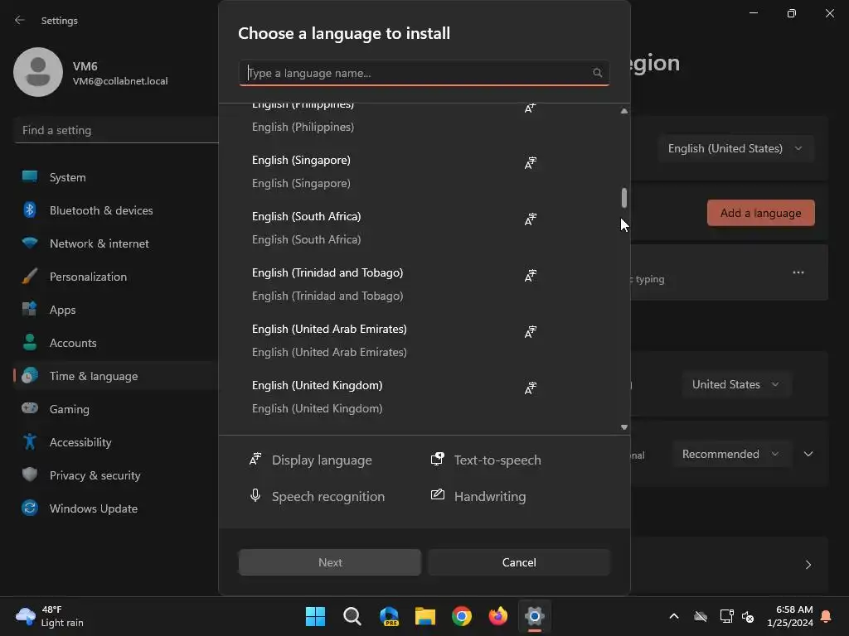Open Privacy & security category
Screen dimensions: 849x636
click(x=115, y=475)
